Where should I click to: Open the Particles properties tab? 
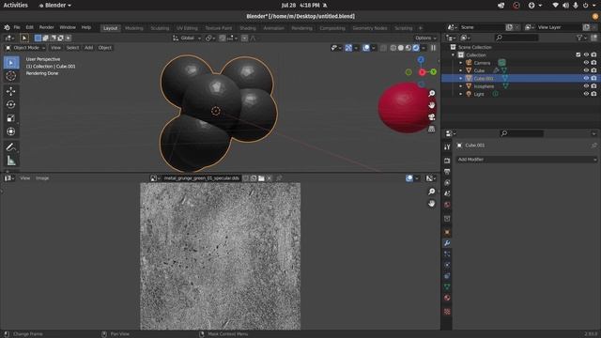[x=447, y=254]
